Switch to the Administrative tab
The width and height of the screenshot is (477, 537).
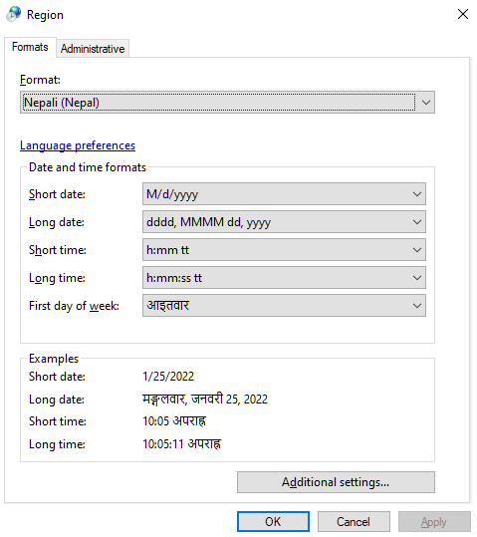coord(93,49)
